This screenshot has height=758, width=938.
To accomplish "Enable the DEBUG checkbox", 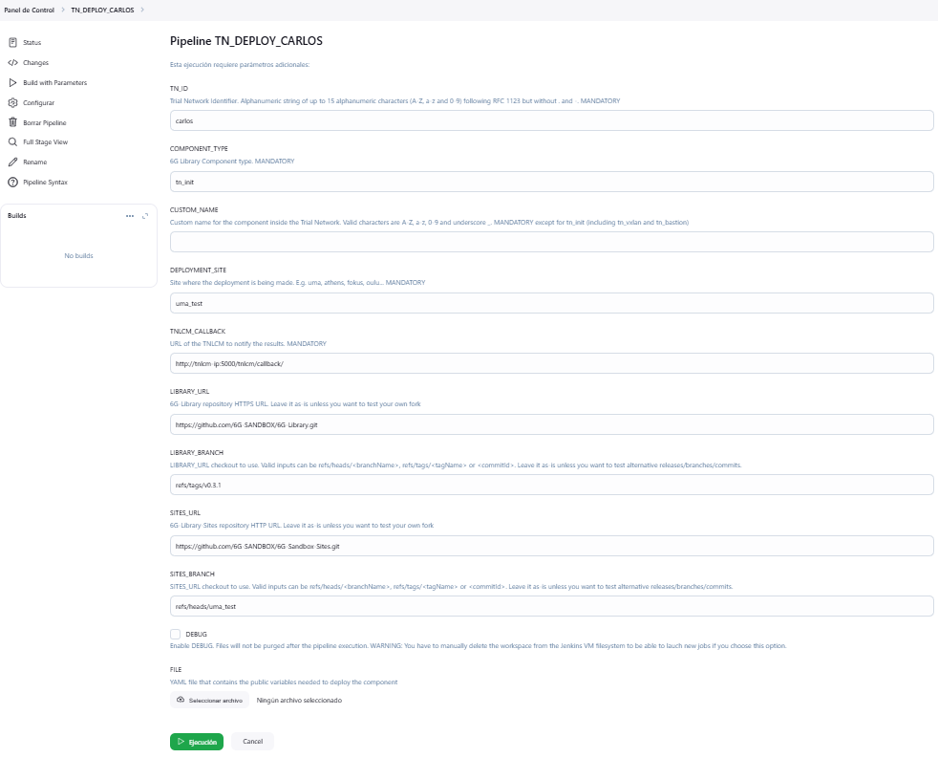I will (x=175, y=634).
